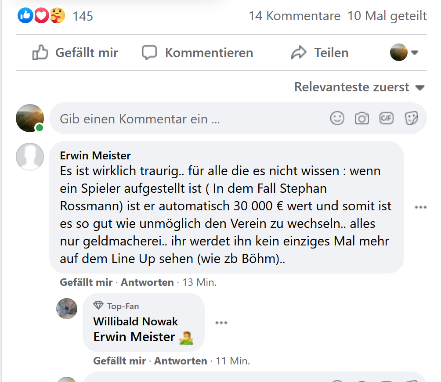Type in the Gib einen Kommentar field

[x=189, y=119]
